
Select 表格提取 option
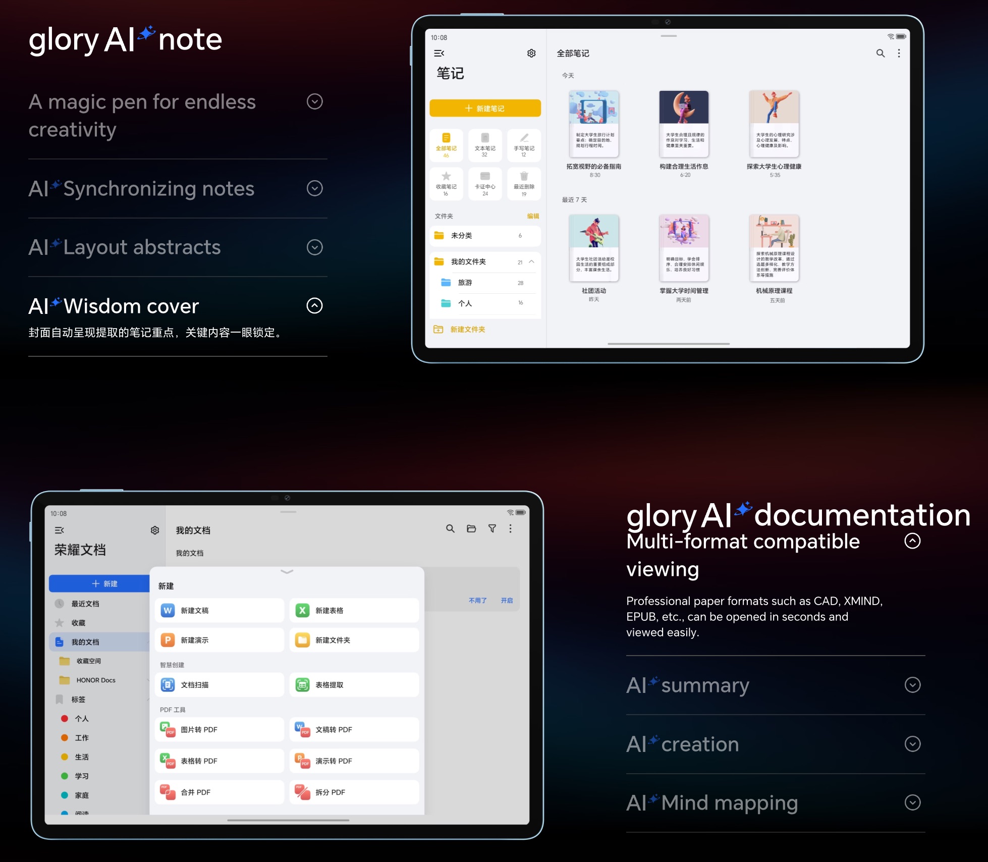[x=354, y=685]
